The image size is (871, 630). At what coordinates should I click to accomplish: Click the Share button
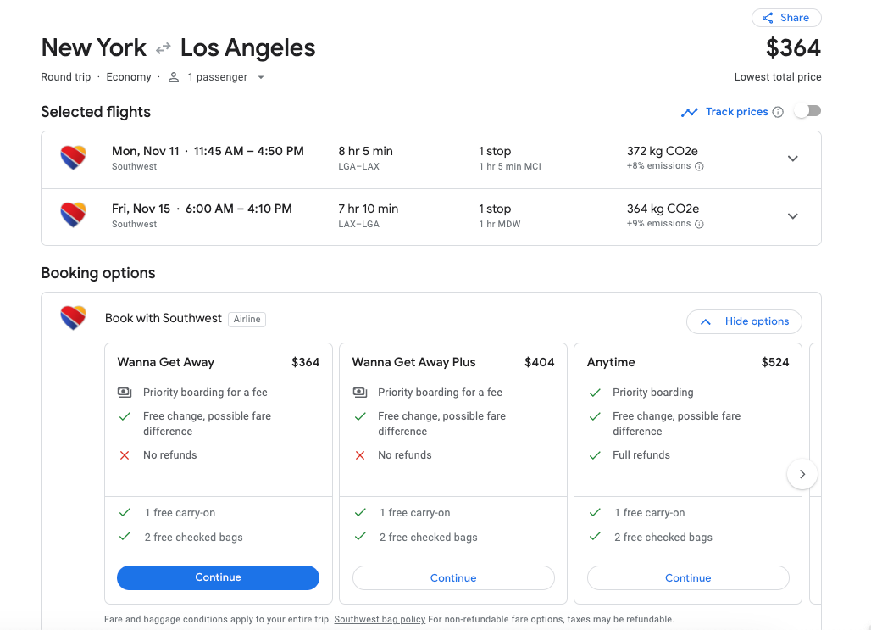tap(785, 18)
